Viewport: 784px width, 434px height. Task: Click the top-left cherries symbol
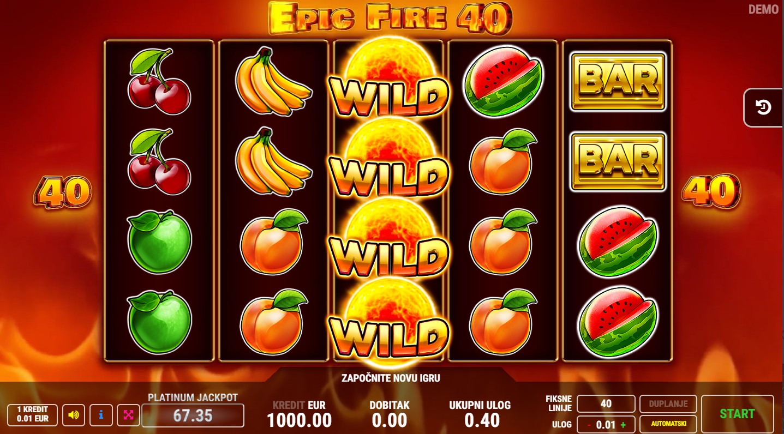159,81
